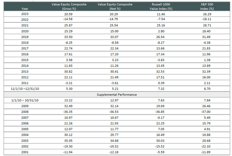Click the period cell "11/1/10 –12/31/10"
The width and height of the screenshot is (232, 156).
coord(25,89)
